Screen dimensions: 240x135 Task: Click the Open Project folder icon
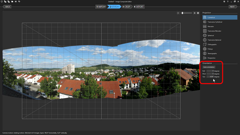(12, 1)
